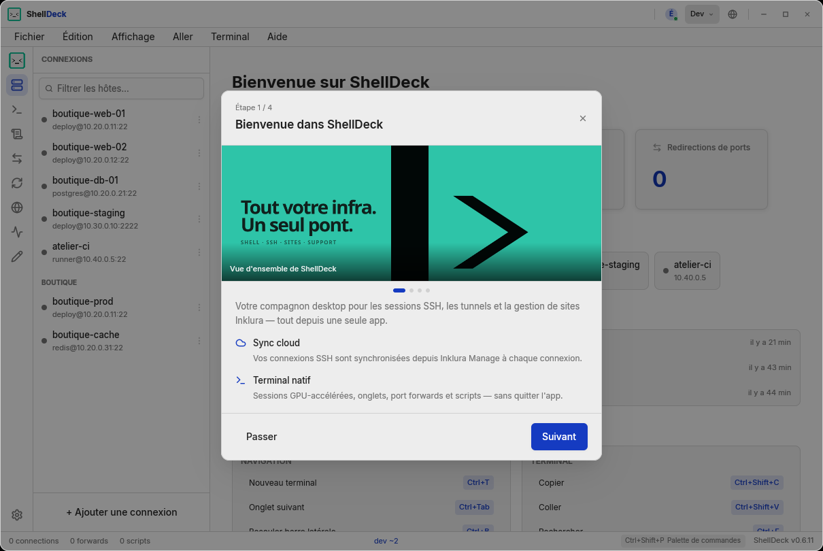
Task: Open options menu for boutique-staging
Action: (x=199, y=219)
